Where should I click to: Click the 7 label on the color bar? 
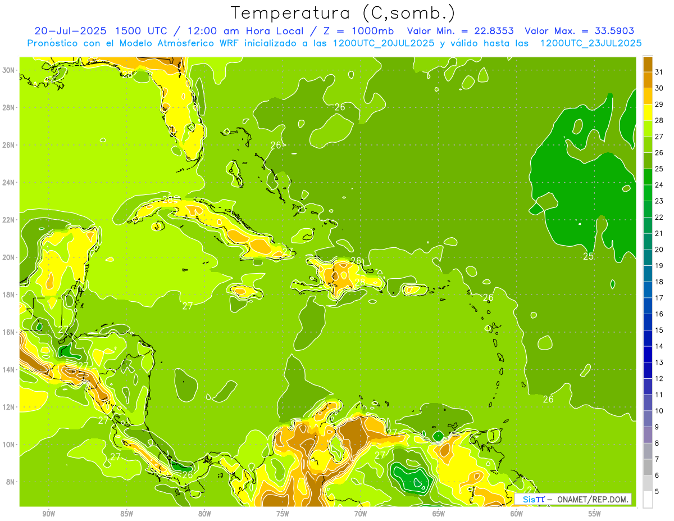pos(657,460)
